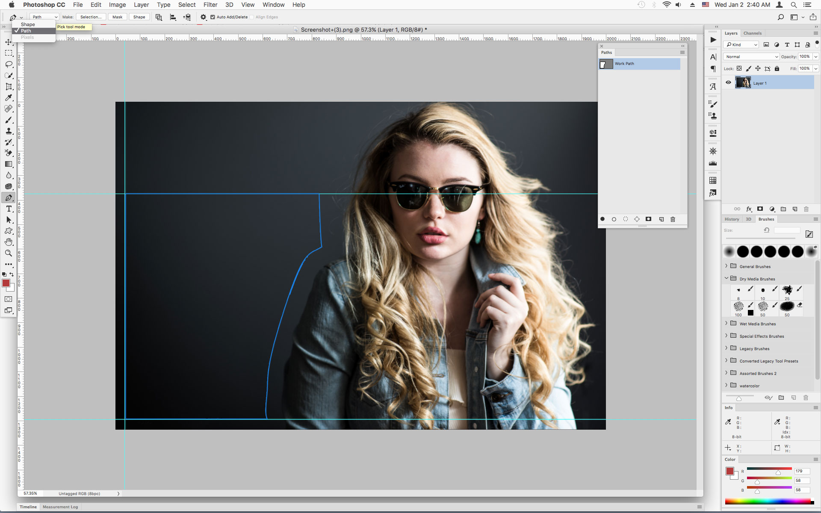The image size is (821, 513).
Task: Toggle Quick Mask mode
Action: pyautogui.click(x=9, y=299)
